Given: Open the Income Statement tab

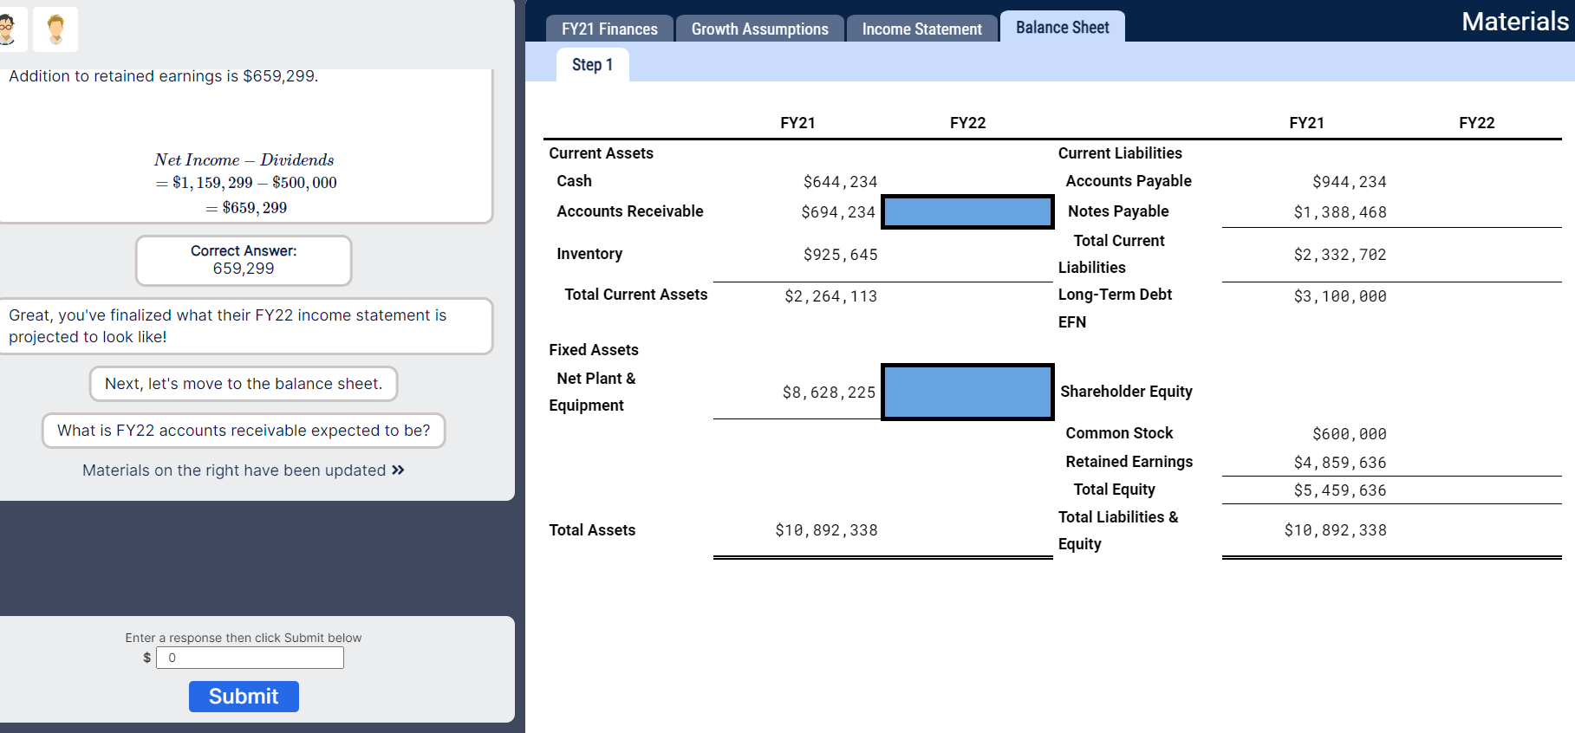Looking at the screenshot, I should pyautogui.click(x=921, y=29).
